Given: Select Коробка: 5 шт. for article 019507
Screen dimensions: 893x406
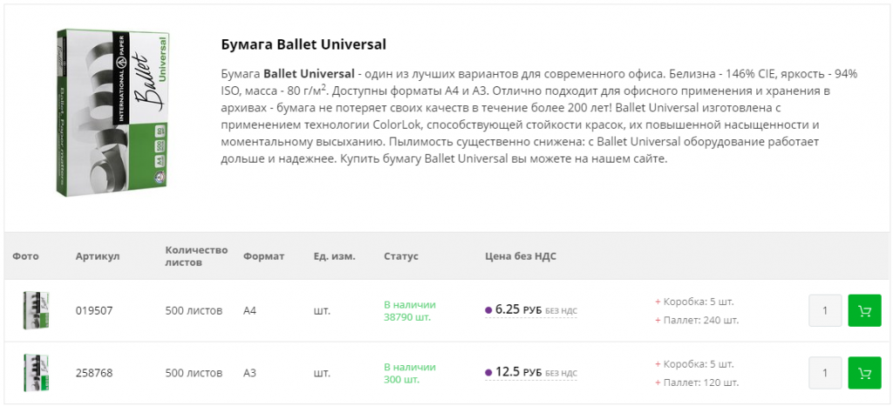Looking at the screenshot, I should pyautogui.click(x=698, y=301).
